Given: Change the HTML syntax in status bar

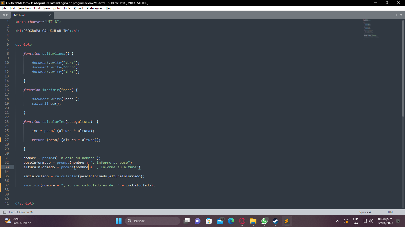Looking at the screenshot, I should (390, 212).
